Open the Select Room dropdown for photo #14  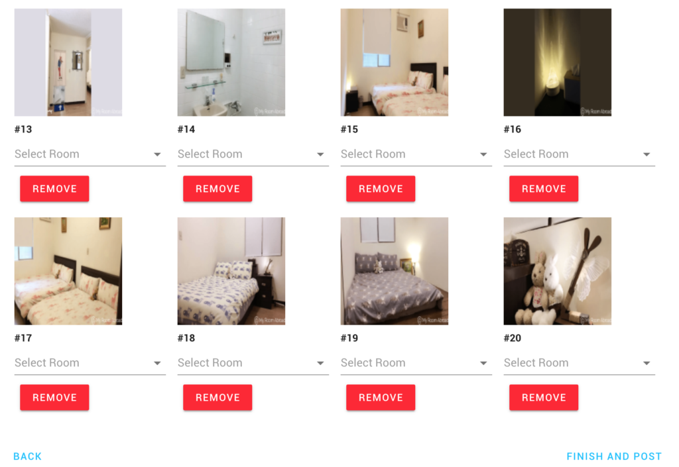click(x=253, y=154)
